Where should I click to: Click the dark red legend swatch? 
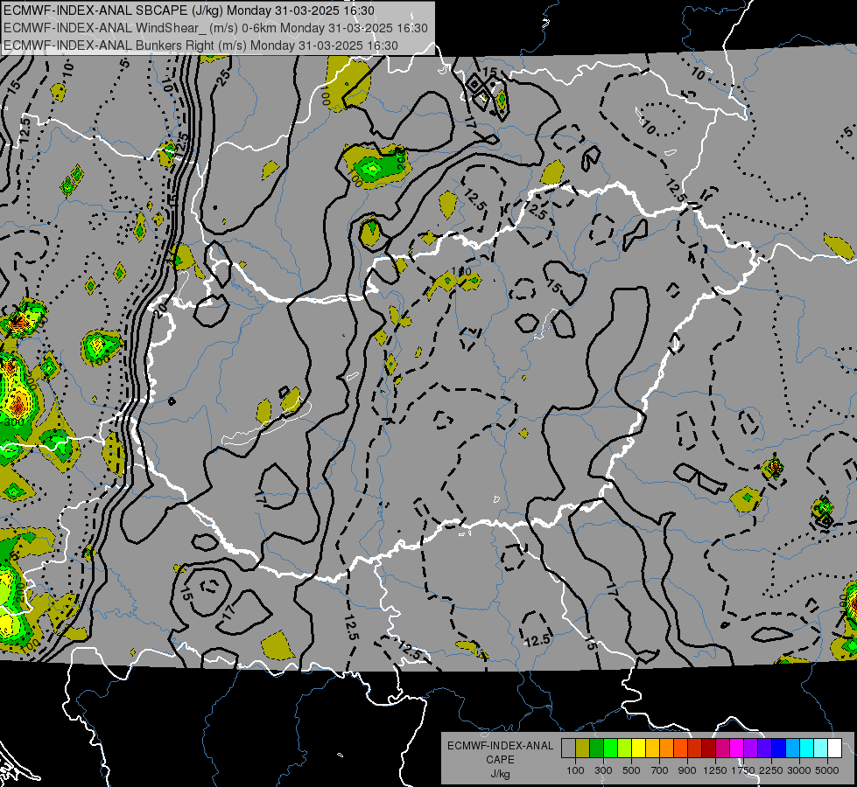708,748
